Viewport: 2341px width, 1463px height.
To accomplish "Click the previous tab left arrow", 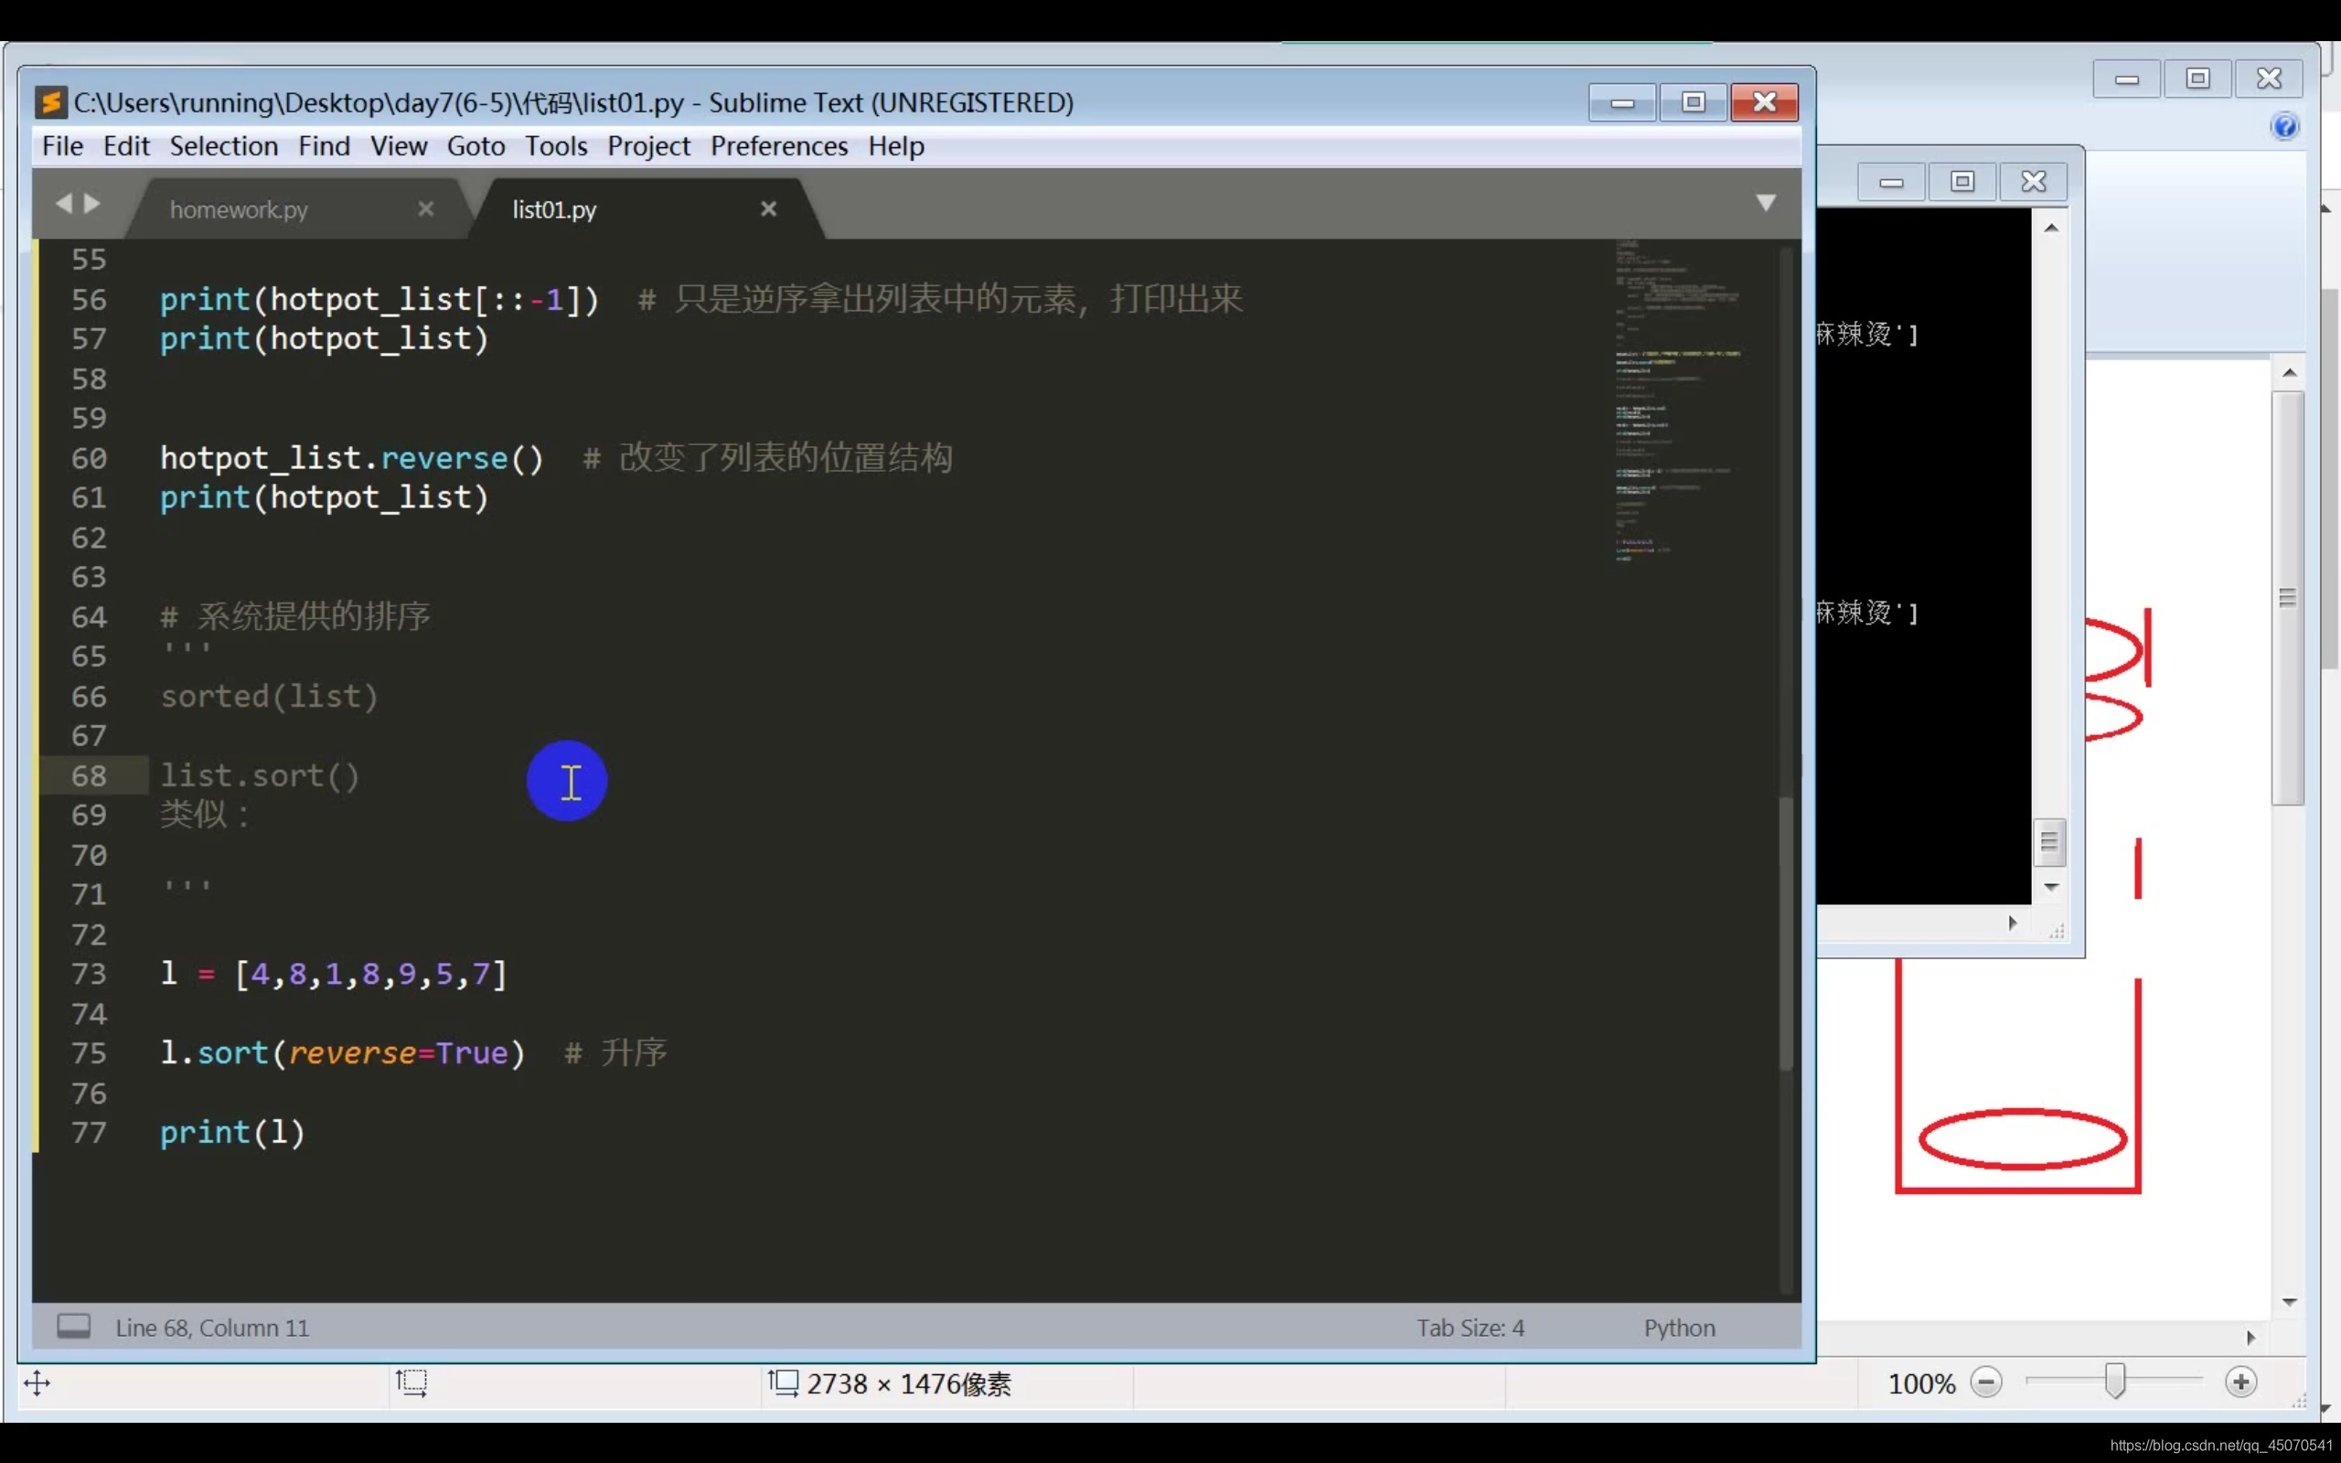I will 64,203.
